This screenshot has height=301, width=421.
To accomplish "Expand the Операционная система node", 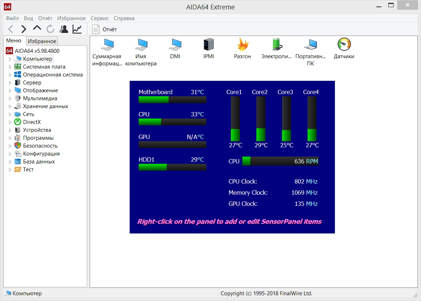I will coord(10,75).
